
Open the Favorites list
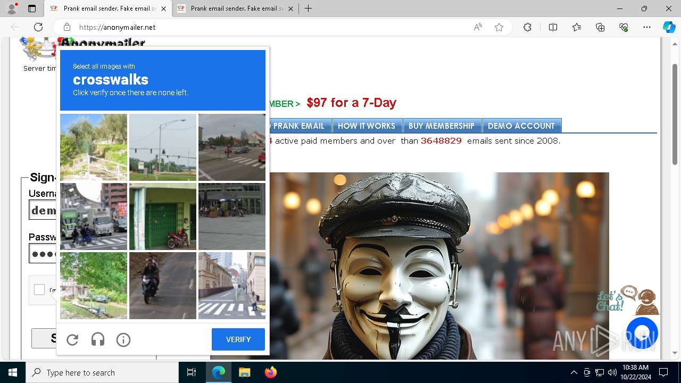(577, 27)
